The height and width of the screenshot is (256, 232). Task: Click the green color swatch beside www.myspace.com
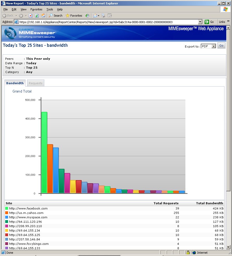tap(6, 217)
